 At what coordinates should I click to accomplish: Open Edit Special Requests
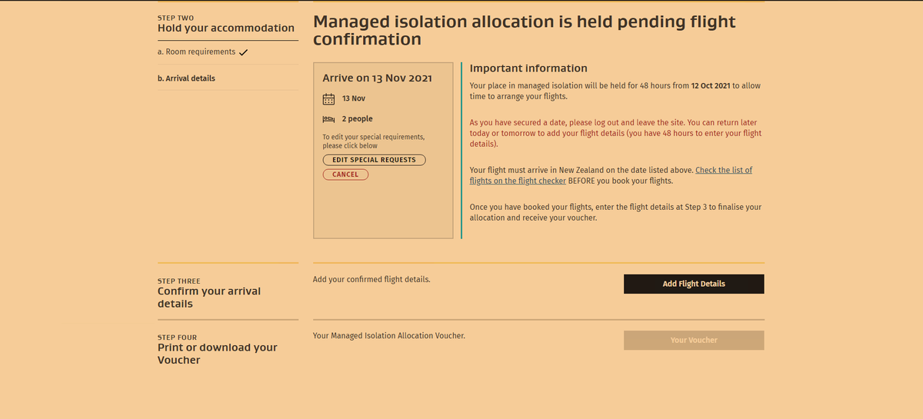pos(374,160)
